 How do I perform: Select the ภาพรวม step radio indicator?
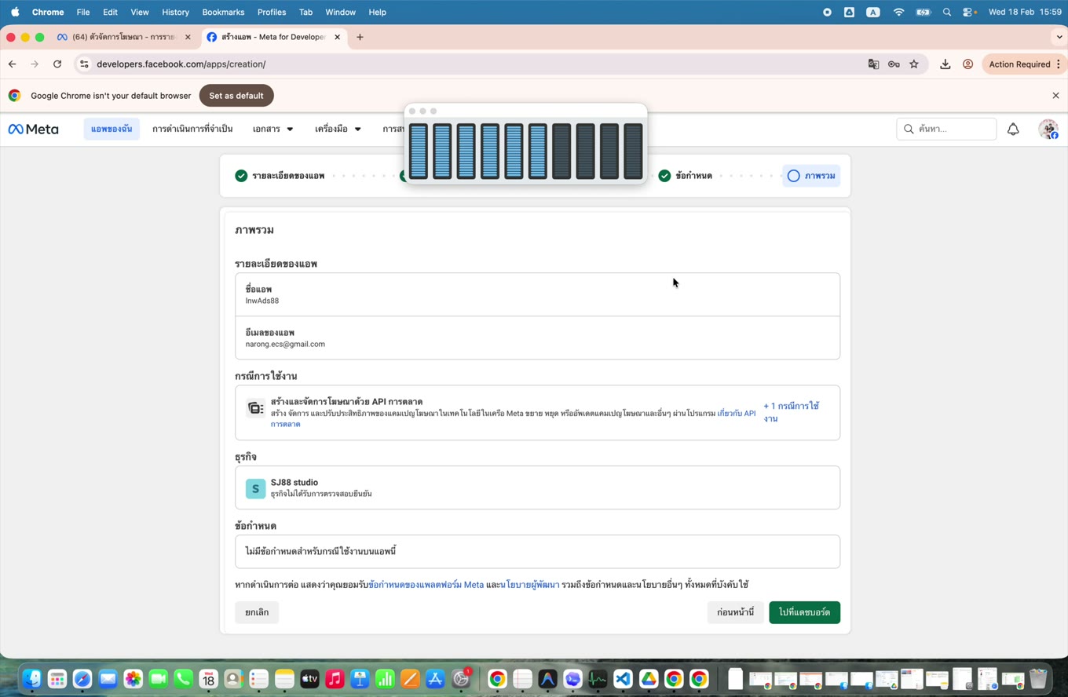click(793, 176)
